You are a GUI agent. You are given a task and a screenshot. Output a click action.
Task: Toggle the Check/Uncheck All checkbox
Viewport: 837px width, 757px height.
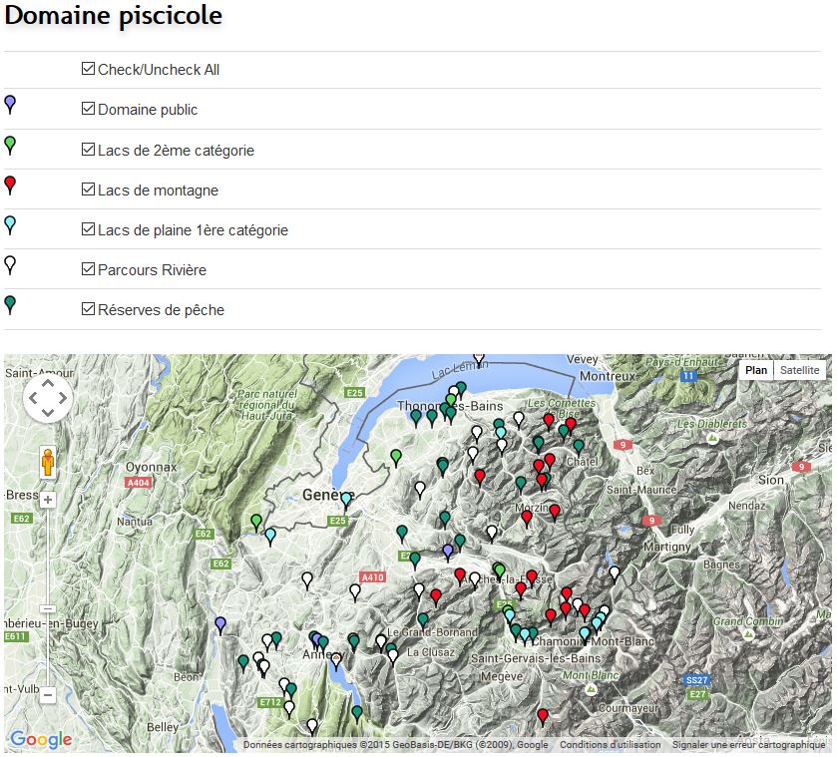tap(88, 69)
